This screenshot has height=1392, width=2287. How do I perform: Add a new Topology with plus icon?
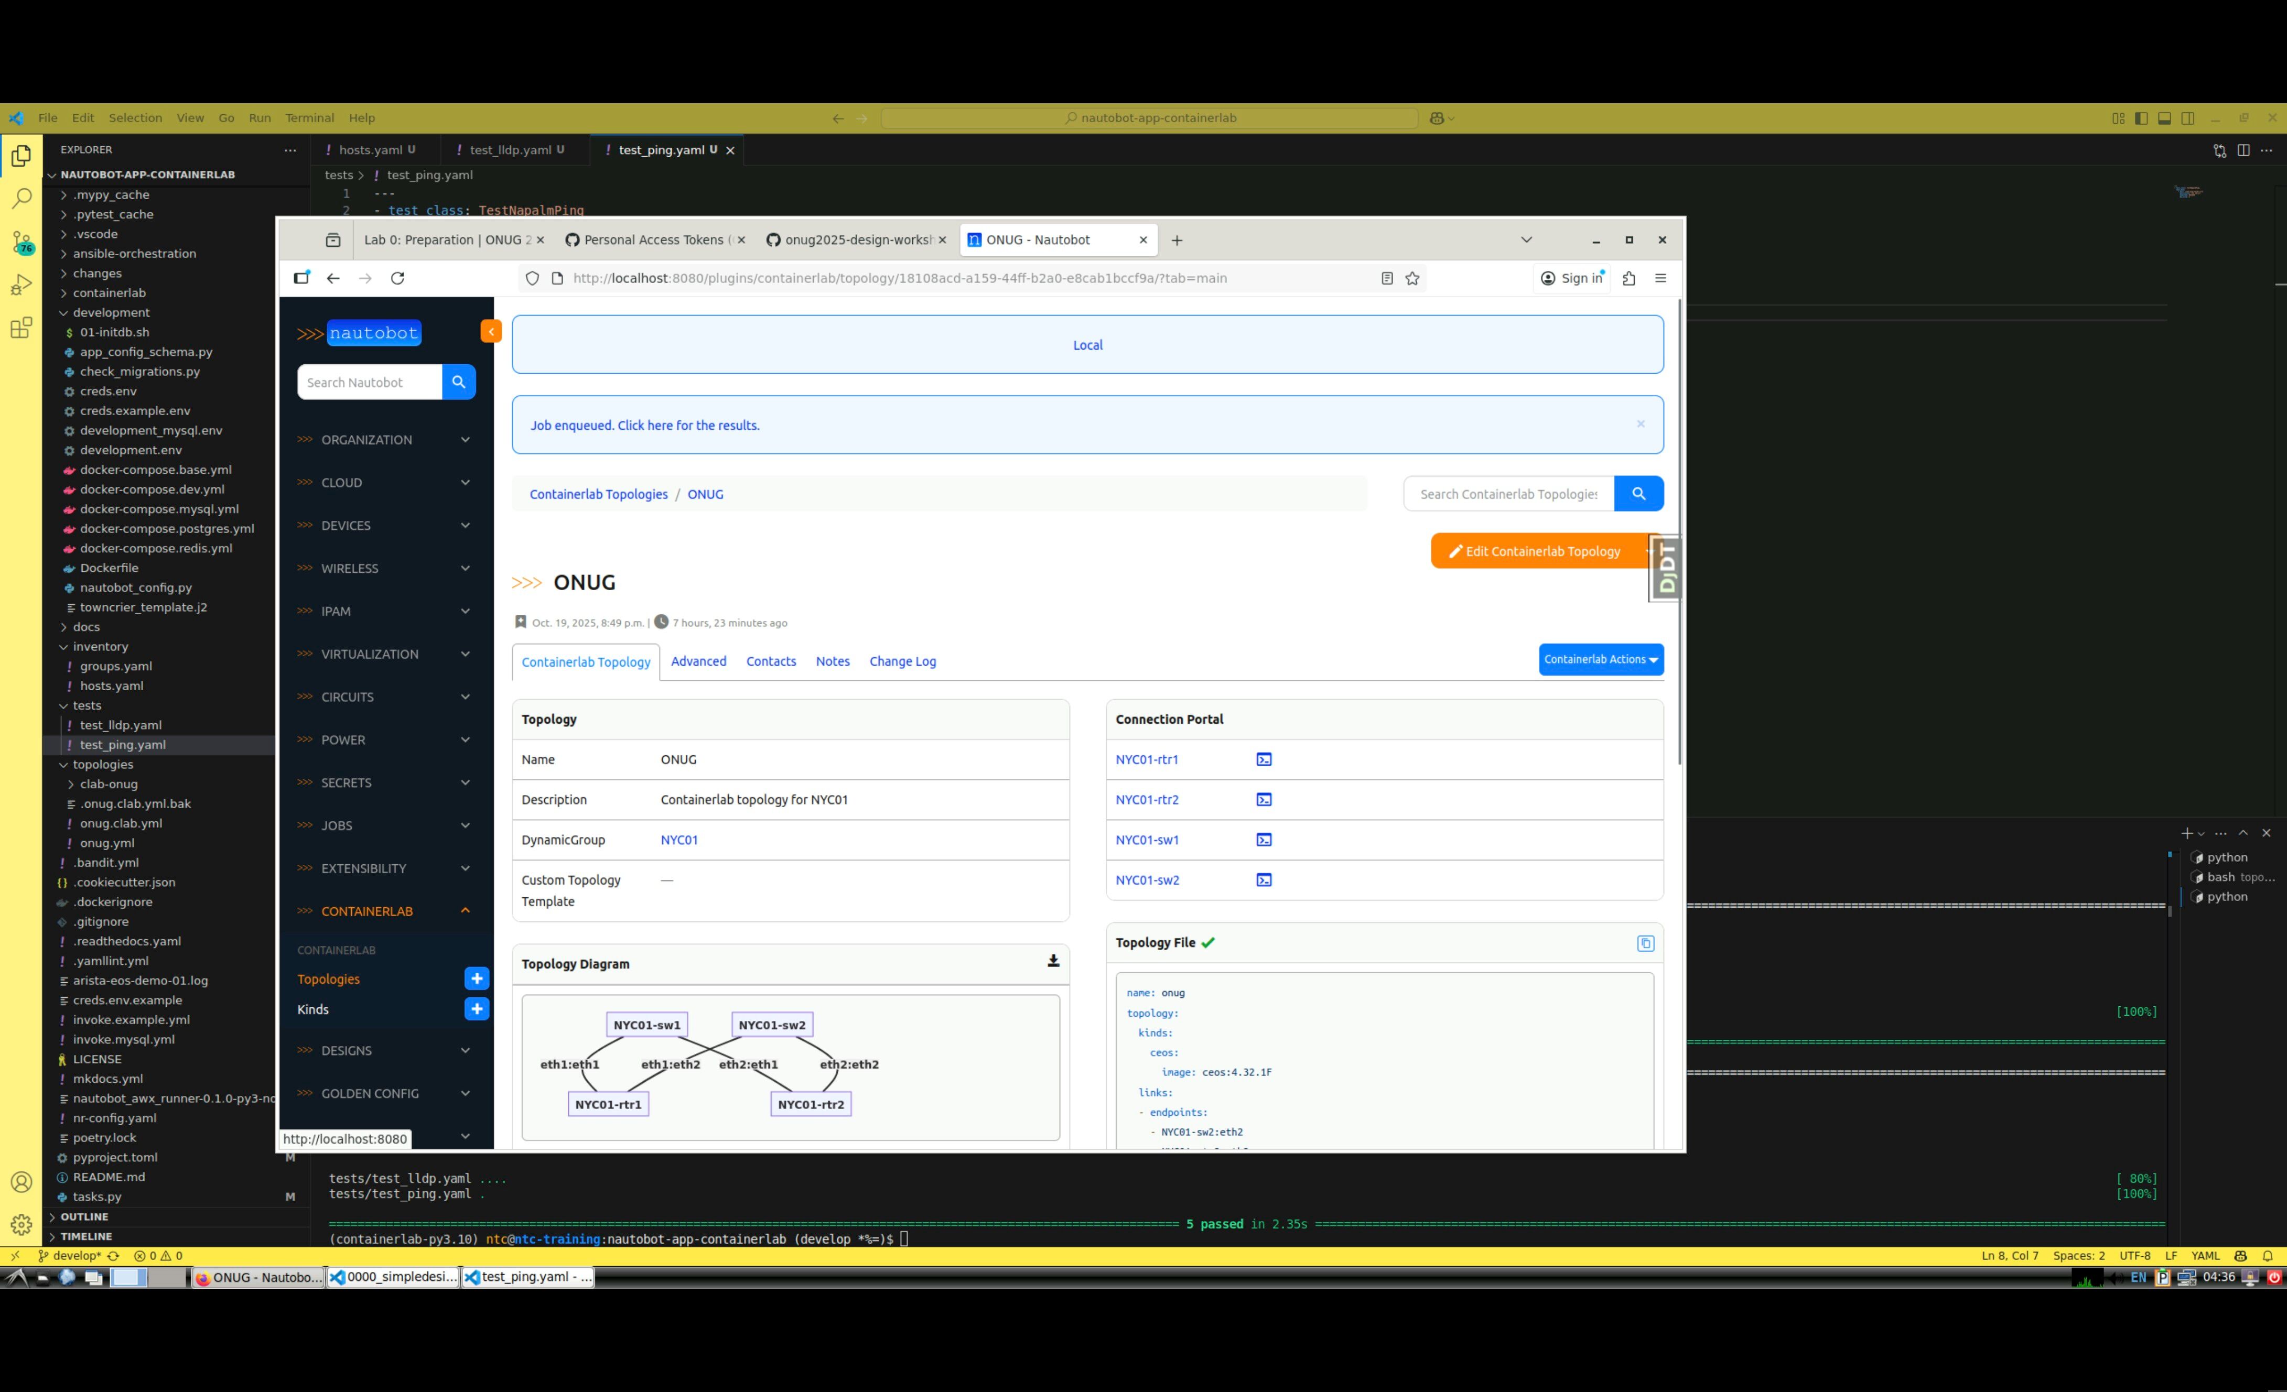(x=476, y=978)
